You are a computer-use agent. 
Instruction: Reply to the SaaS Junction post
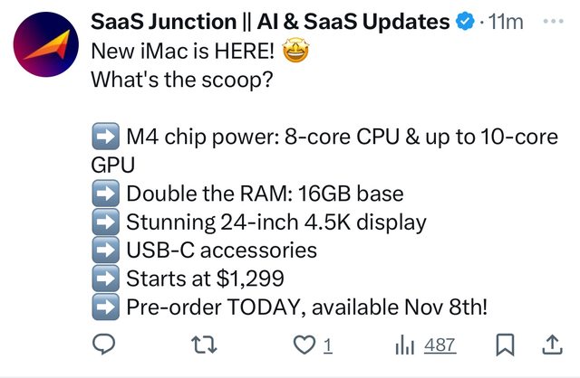tap(105, 345)
